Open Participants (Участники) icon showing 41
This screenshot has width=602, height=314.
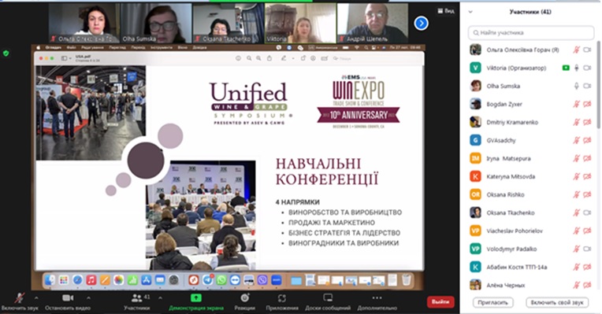pos(136,298)
